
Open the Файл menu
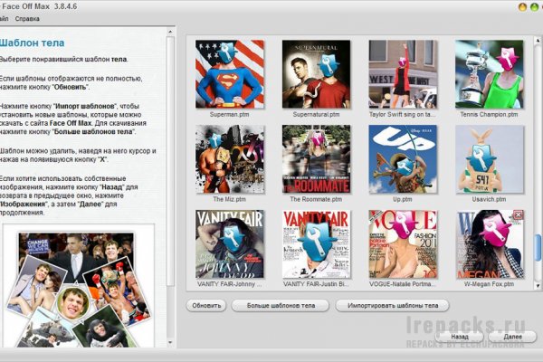coord(4,19)
